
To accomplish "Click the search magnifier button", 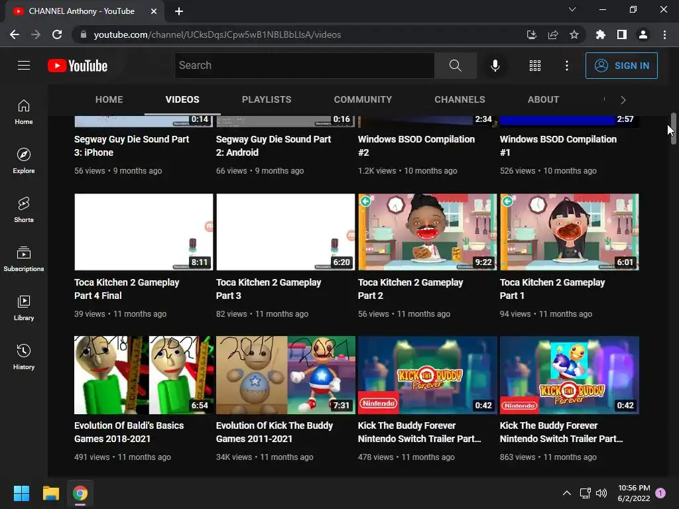I will pyautogui.click(x=455, y=66).
